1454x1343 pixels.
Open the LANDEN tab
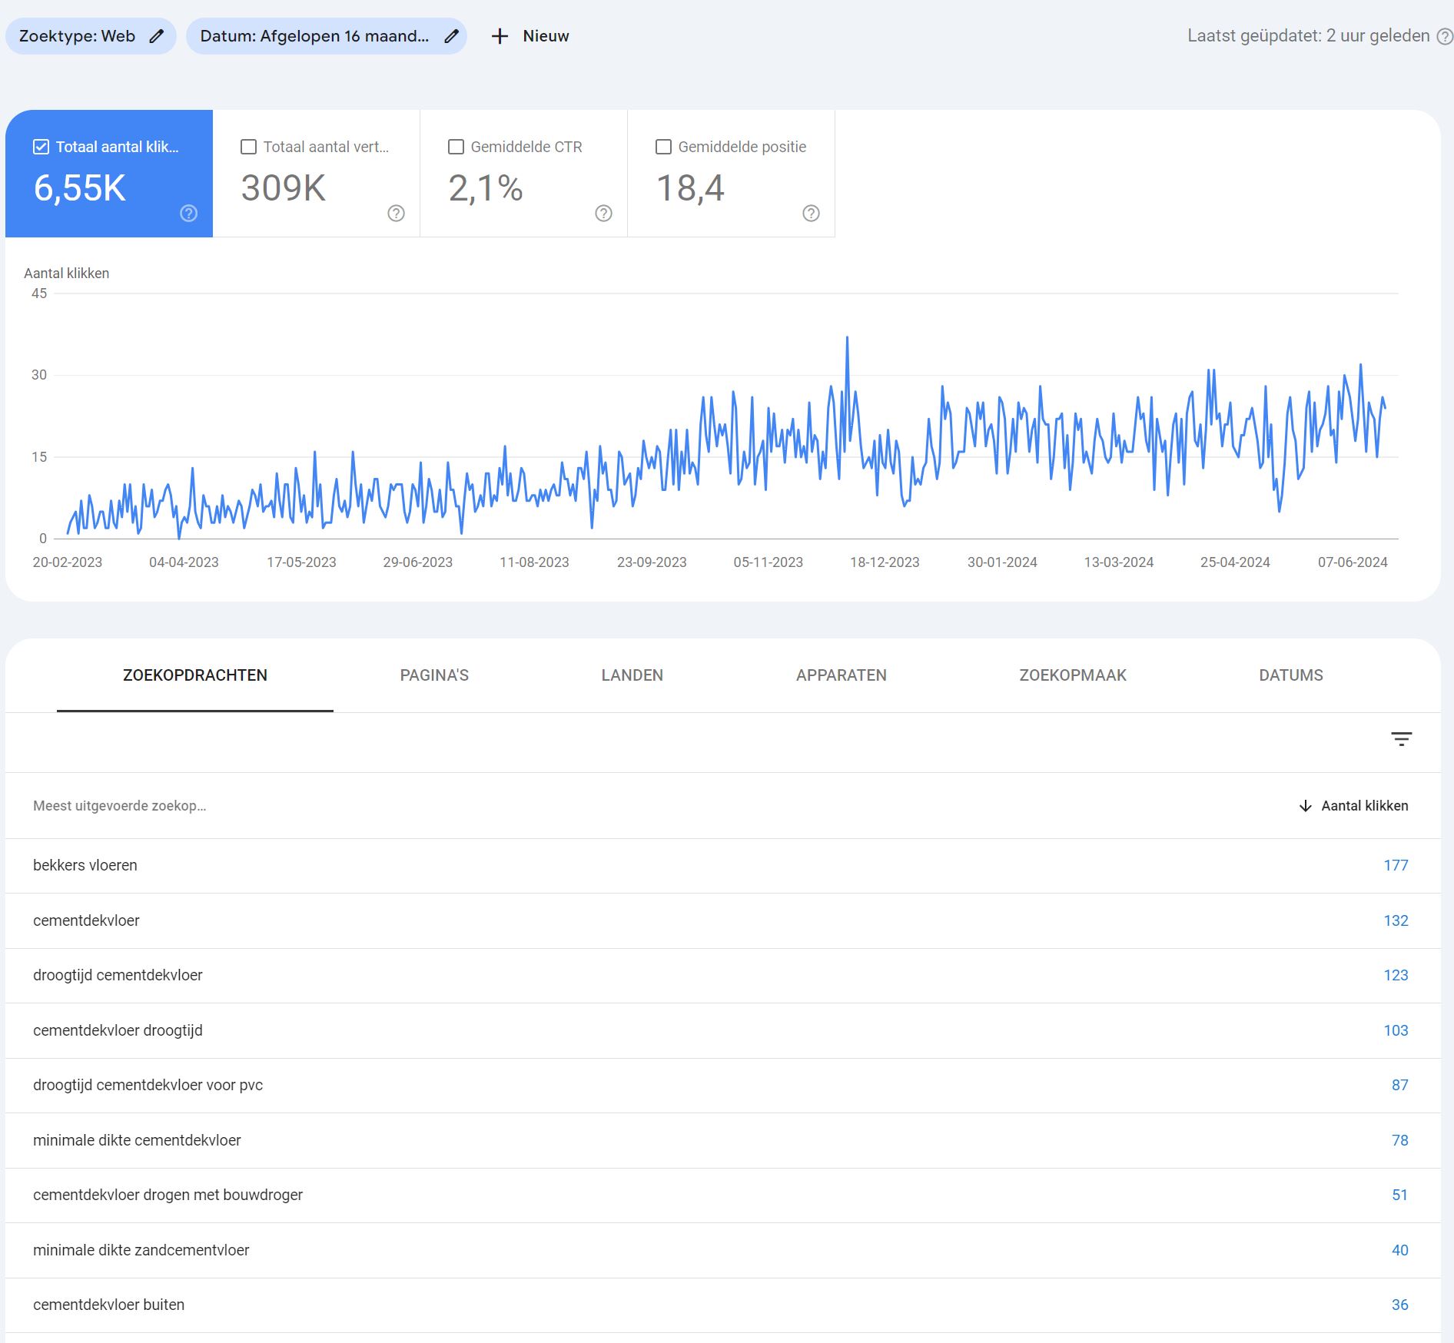(632, 675)
